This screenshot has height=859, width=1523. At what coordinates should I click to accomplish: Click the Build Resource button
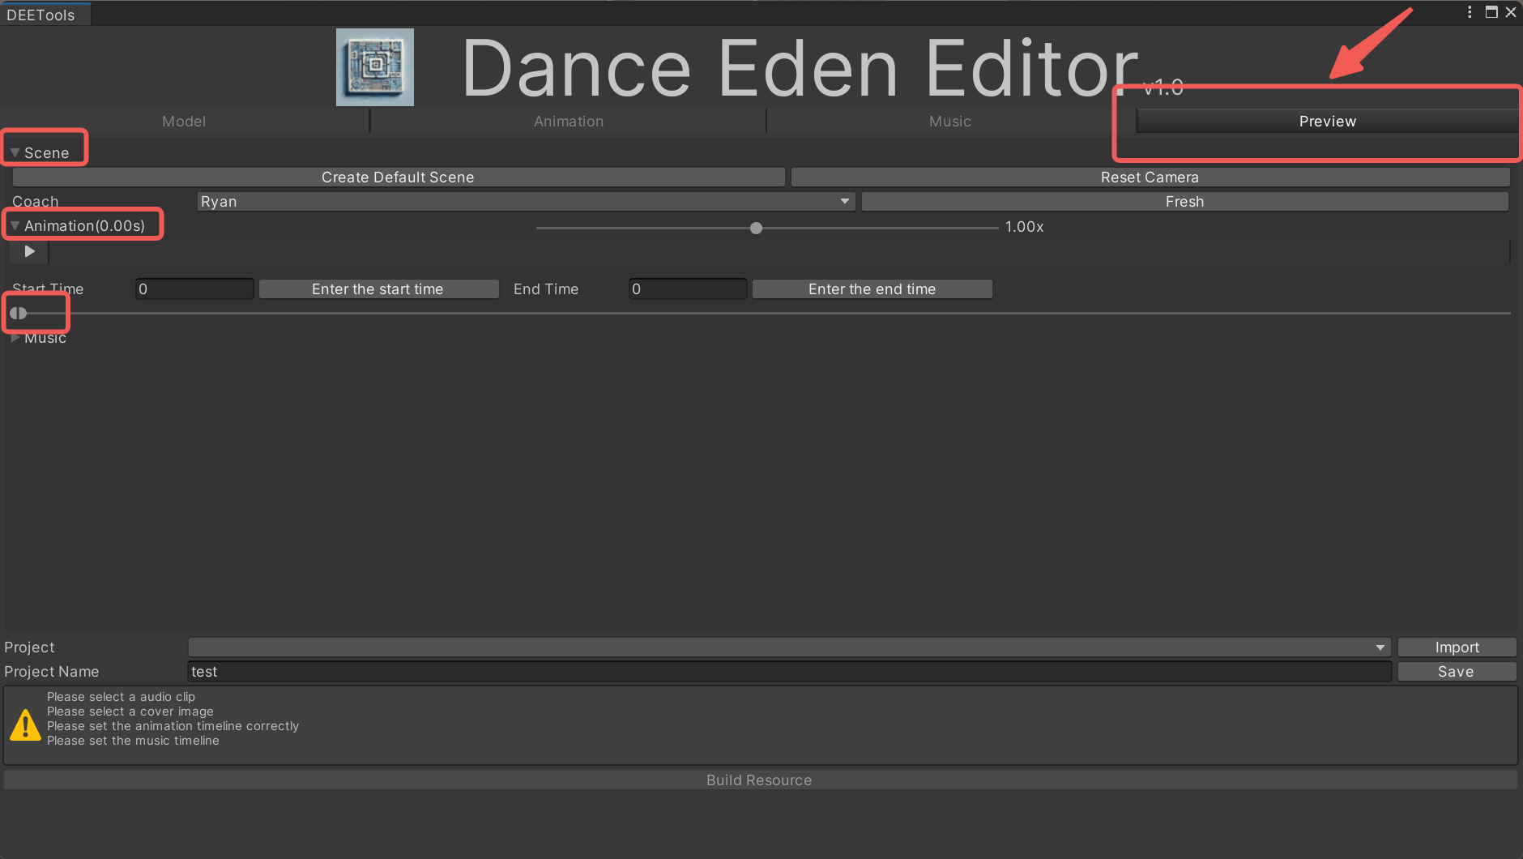click(x=760, y=780)
